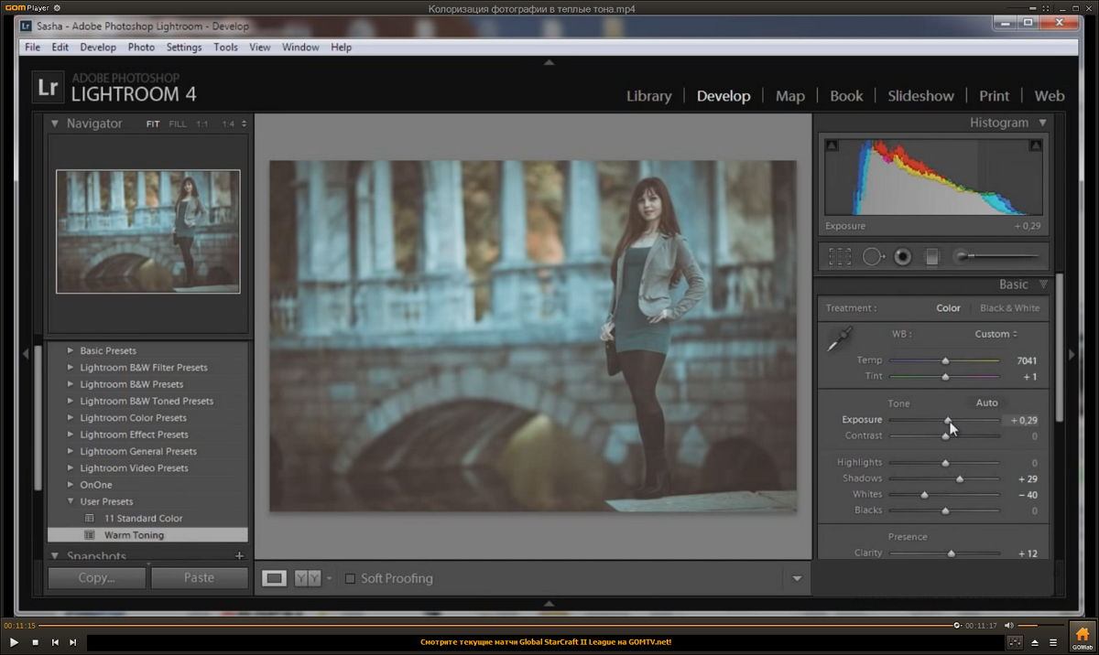1099x655 pixels.
Task: Switch to the Library module
Action: [648, 96]
